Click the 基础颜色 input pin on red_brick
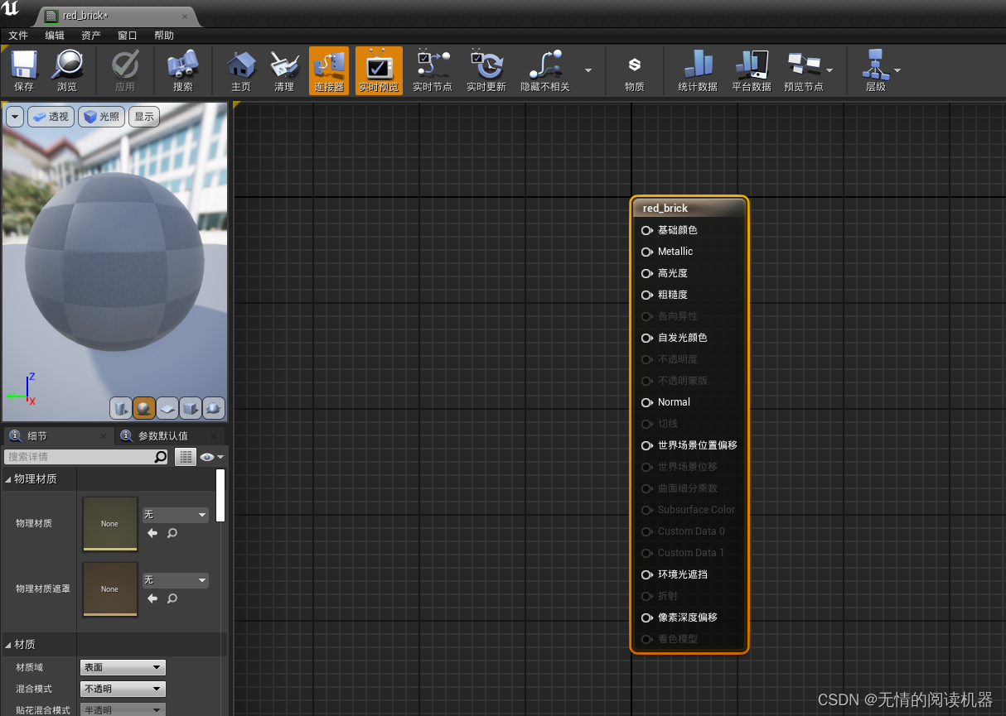 (x=646, y=230)
